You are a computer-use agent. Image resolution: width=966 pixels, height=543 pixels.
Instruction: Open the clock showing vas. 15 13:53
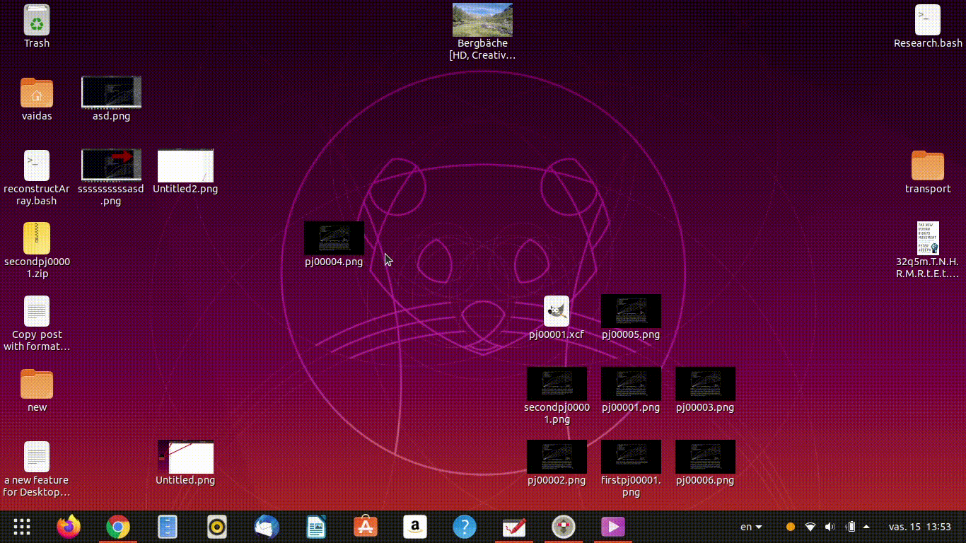click(x=920, y=527)
